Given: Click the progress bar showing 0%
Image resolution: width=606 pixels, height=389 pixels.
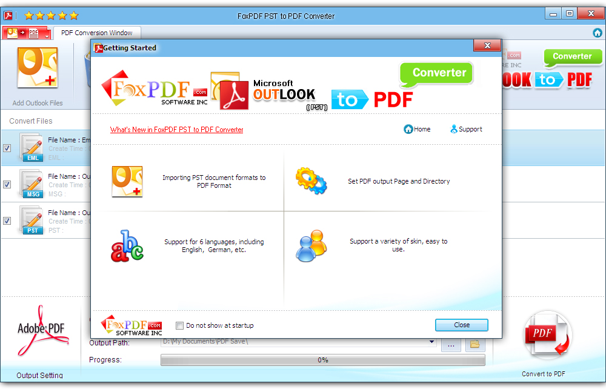Looking at the screenshot, I should click(x=323, y=360).
